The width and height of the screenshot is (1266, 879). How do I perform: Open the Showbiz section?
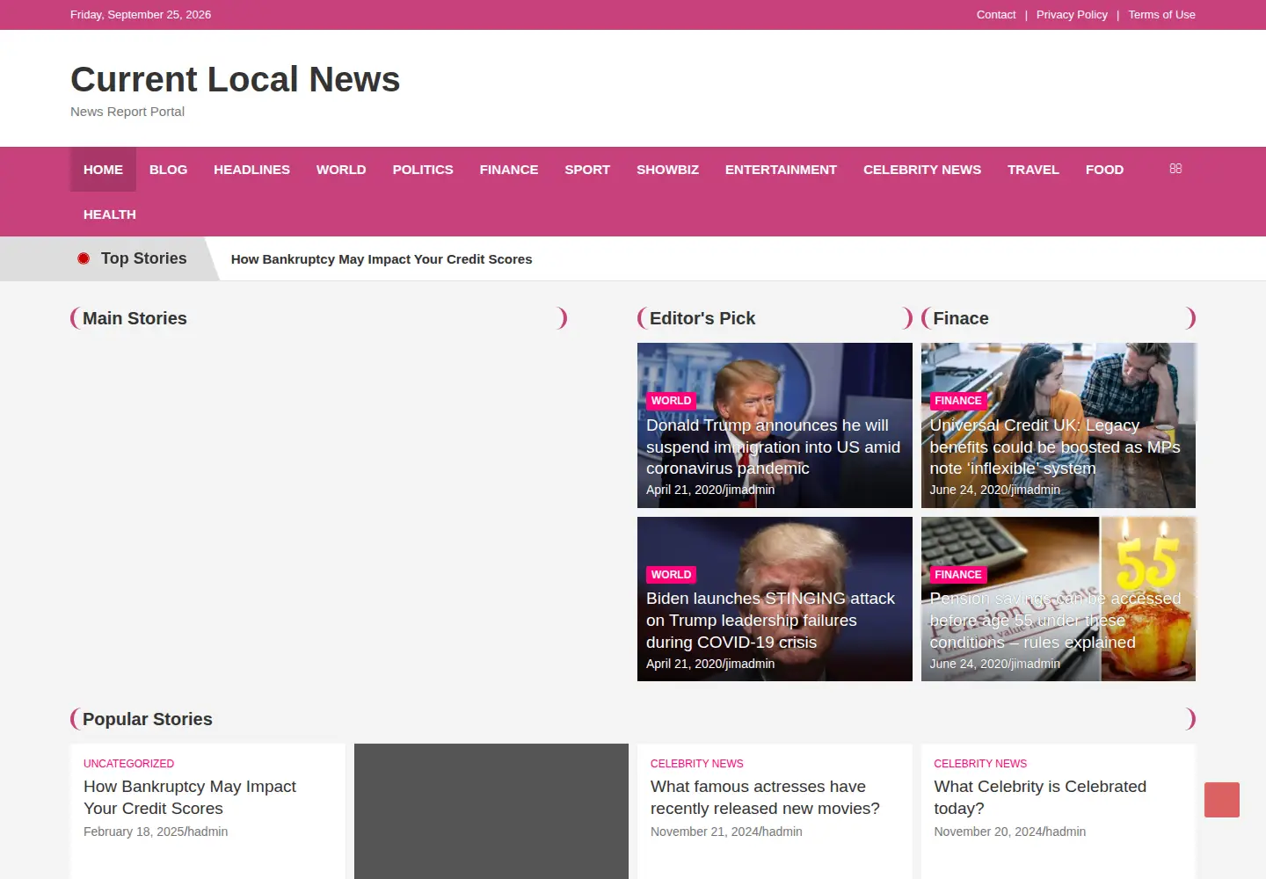tap(667, 170)
